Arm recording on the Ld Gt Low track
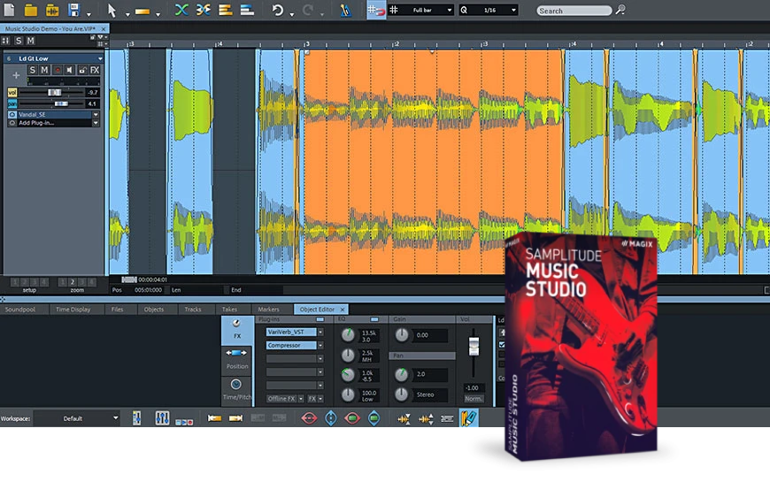Screen dimensions: 770x482 (58, 70)
